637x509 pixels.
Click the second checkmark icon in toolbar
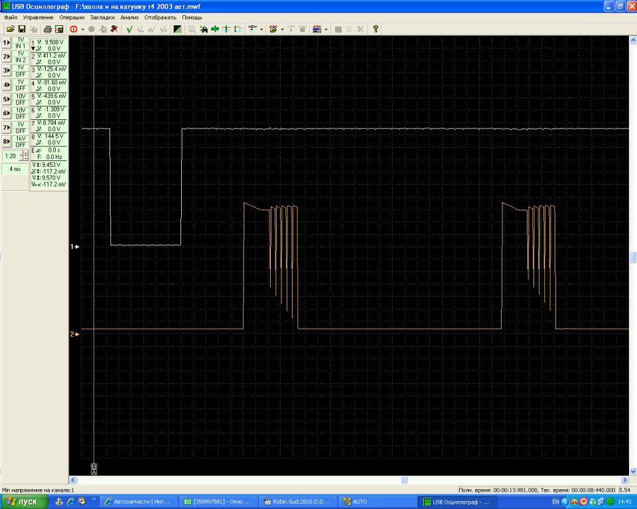pyautogui.click(x=141, y=29)
